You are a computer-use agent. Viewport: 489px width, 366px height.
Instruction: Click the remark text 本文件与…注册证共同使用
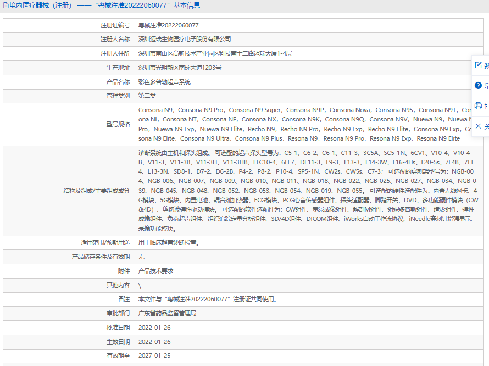coord(208,299)
